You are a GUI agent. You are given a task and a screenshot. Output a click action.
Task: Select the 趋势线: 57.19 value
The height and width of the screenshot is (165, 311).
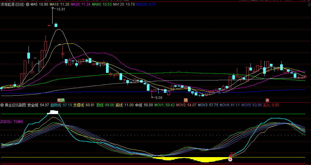click(61, 105)
